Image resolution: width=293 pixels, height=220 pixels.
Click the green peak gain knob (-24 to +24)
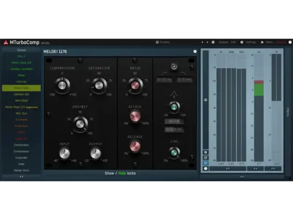click(174, 107)
